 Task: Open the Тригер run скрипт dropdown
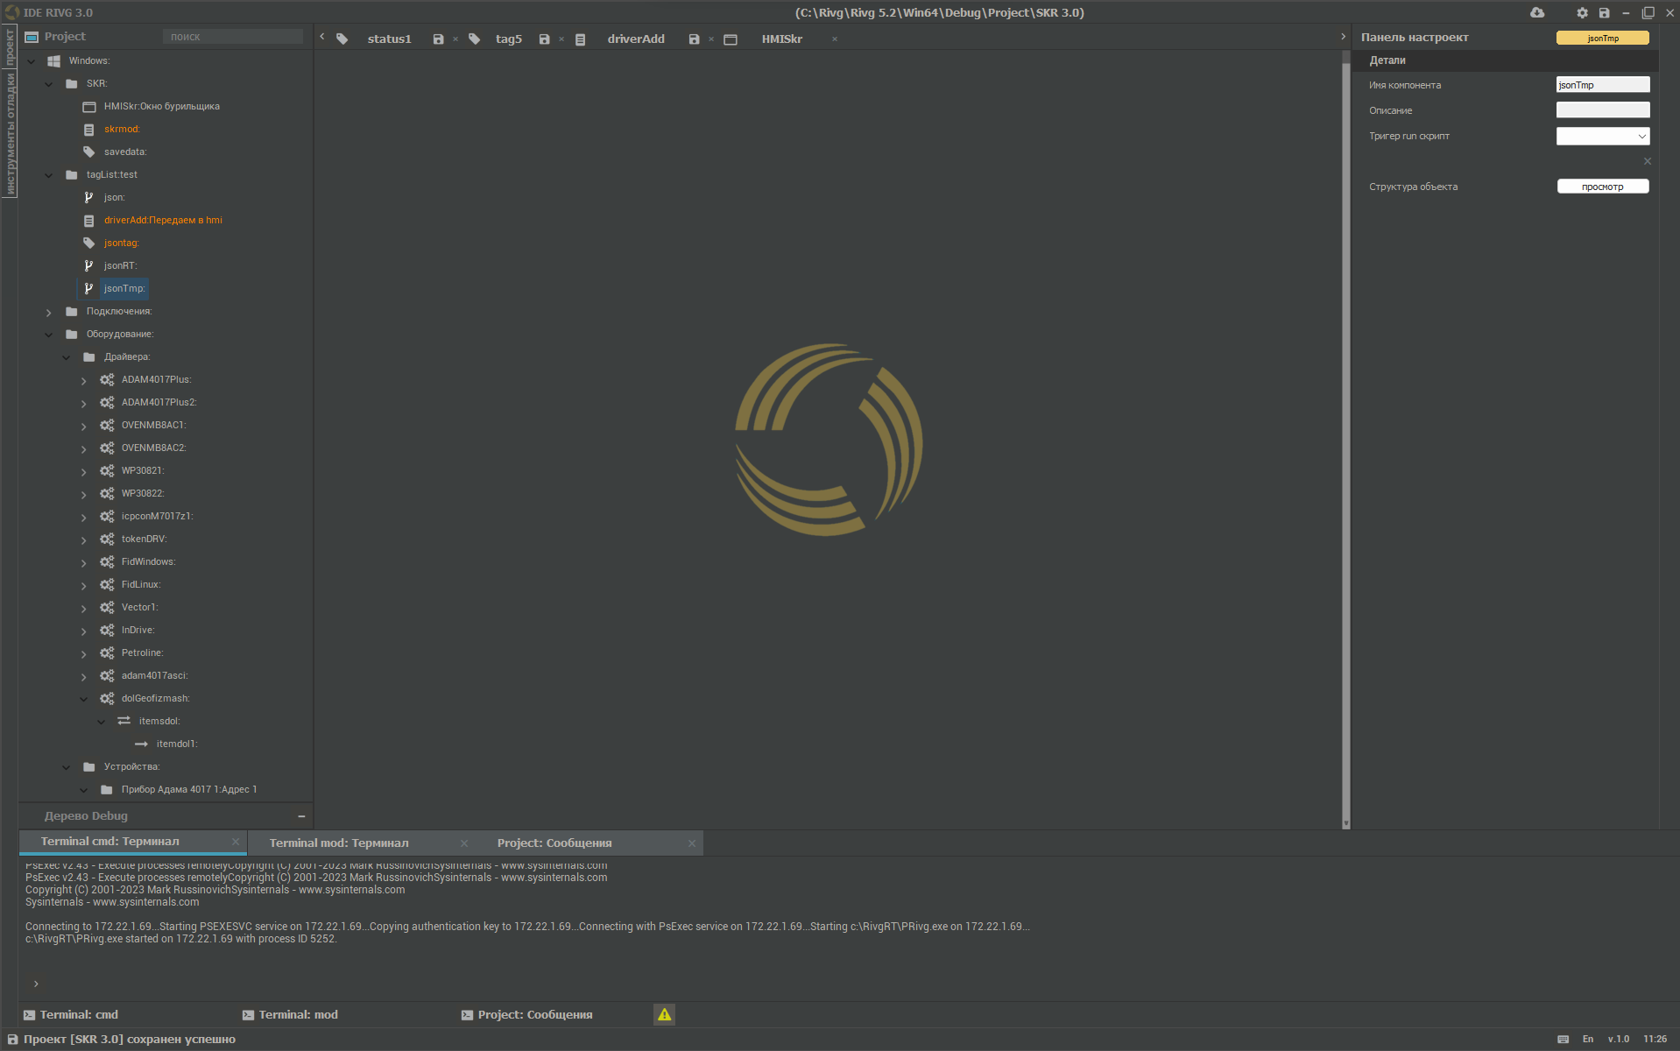click(x=1603, y=136)
